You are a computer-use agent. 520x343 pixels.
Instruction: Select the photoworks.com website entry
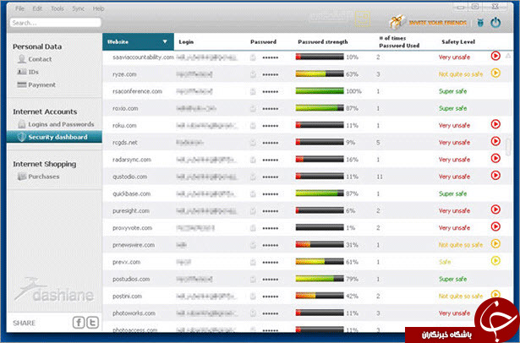tap(134, 313)
